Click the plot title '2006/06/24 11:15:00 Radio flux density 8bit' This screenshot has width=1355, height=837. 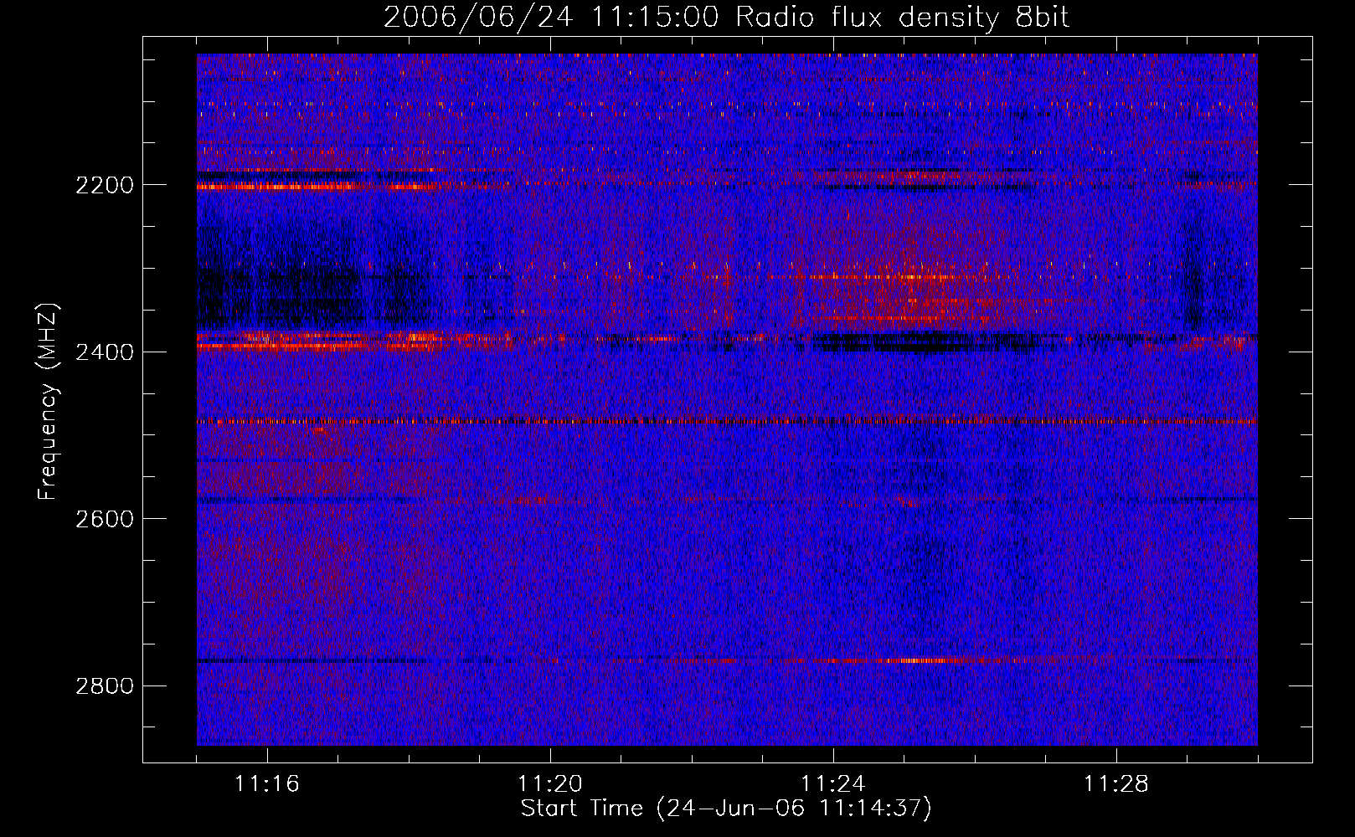(x=726, y=18)
